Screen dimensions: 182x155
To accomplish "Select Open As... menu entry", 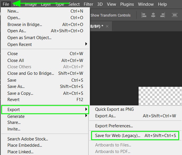I will click(x=45, y=31).
